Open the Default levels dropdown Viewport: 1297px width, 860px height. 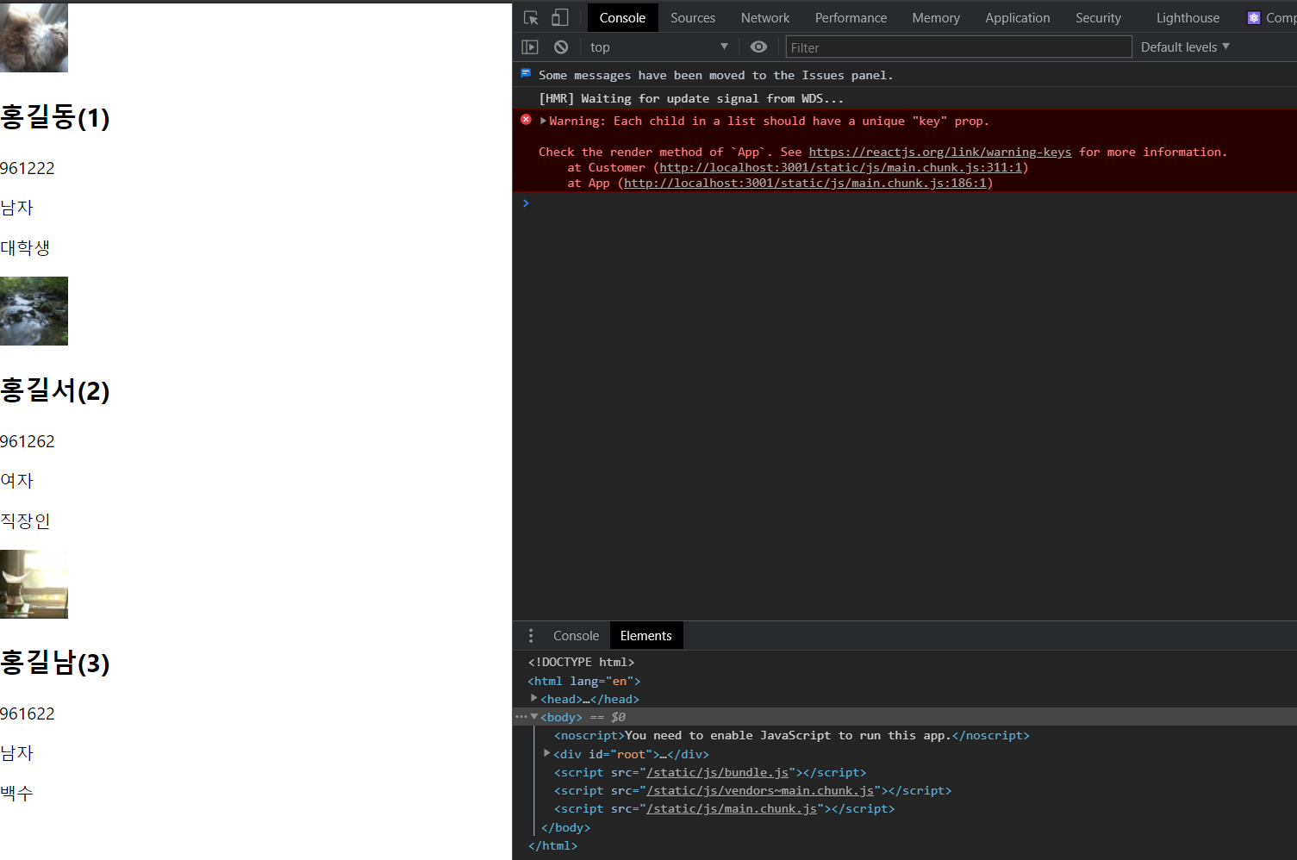click(x=1185, y=47)
